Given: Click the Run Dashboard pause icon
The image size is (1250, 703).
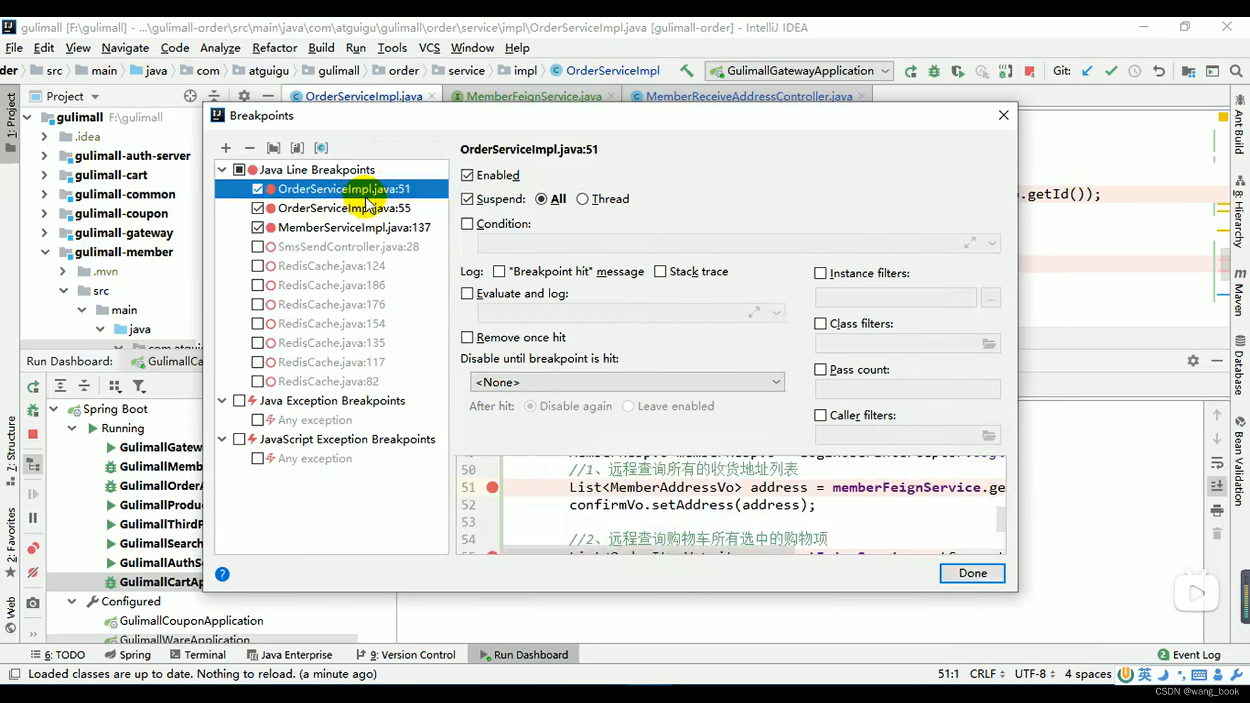Looking at the screenshot, I should pos(33,518).
